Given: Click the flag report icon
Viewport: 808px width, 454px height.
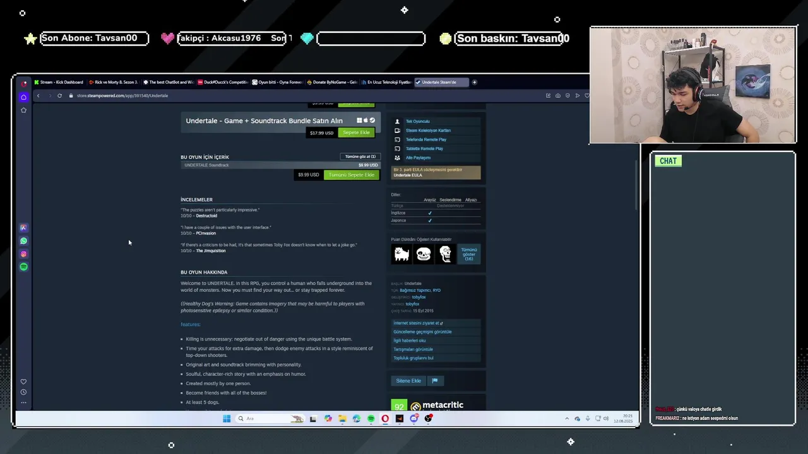Looking at the screenshot, I should pyautogui.click(x=434, y=381).
